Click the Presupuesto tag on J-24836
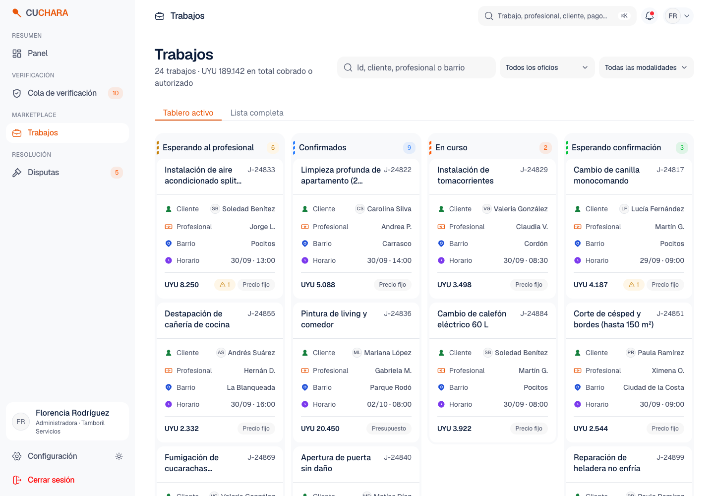714x496 pixels. pyautogui.click(x=389, y=429)
